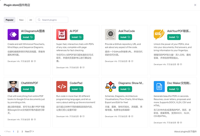Click the ChatWithPDF plugin title

30,83
